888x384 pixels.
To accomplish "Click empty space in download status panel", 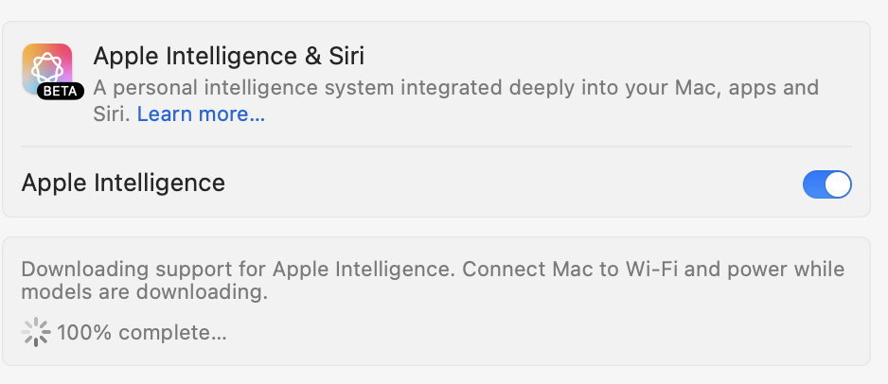I will [x=538, y=334].
